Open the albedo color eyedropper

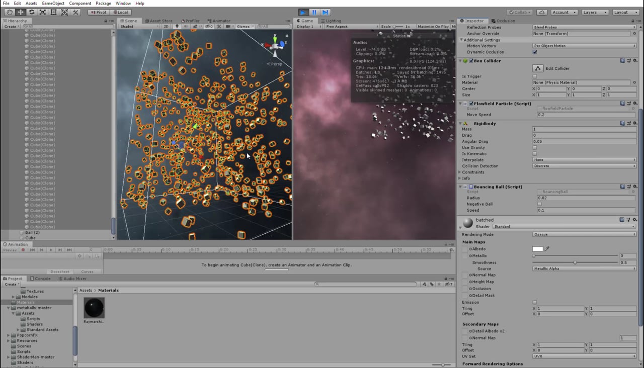(x=547, y=249)
